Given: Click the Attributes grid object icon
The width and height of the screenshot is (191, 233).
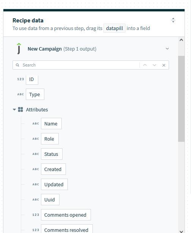Looking at the screenshot, I should coord(20,109).
